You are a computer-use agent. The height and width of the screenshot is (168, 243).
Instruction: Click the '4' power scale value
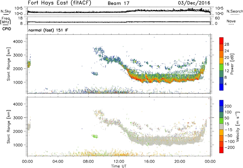point(225,84)
